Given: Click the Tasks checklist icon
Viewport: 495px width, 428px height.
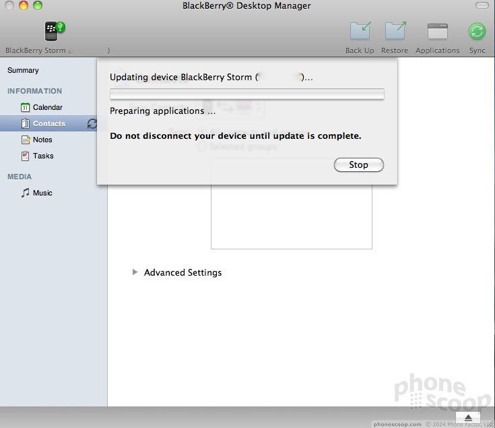Looking at the screenshot, I should tap(26, 156).
